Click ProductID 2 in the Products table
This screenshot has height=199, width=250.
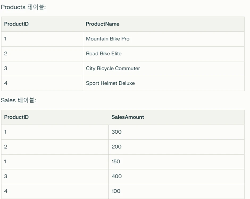pyautogui.click(x=42, y=54)
